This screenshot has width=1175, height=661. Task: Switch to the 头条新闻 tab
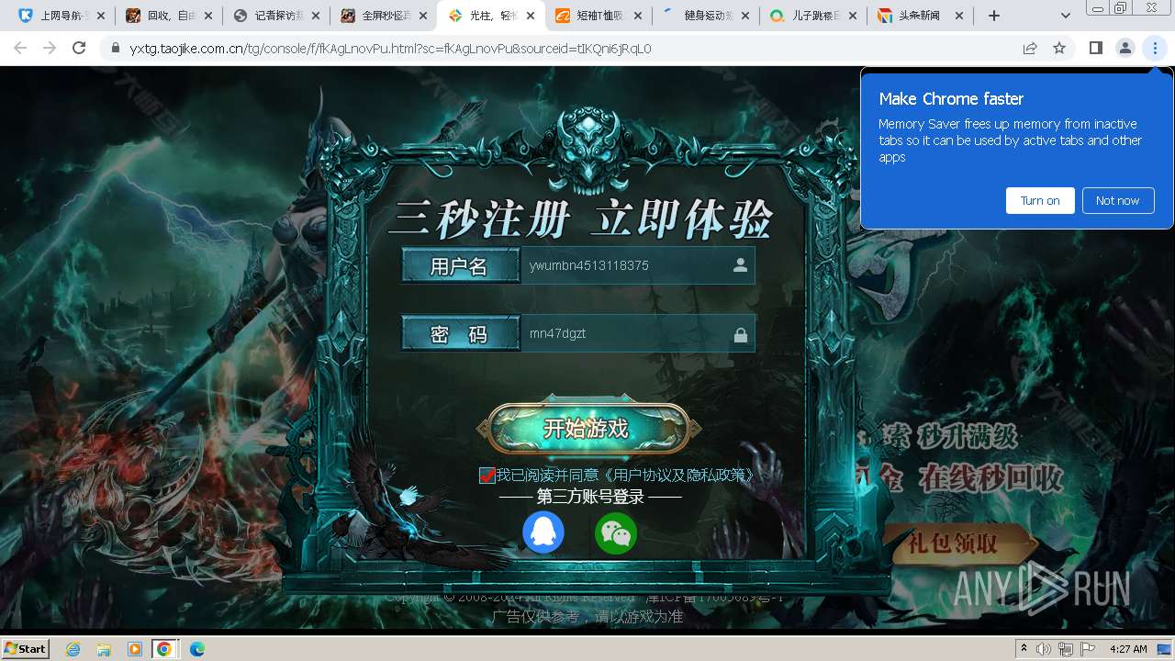pyautogui.click(x=922, y=16)
